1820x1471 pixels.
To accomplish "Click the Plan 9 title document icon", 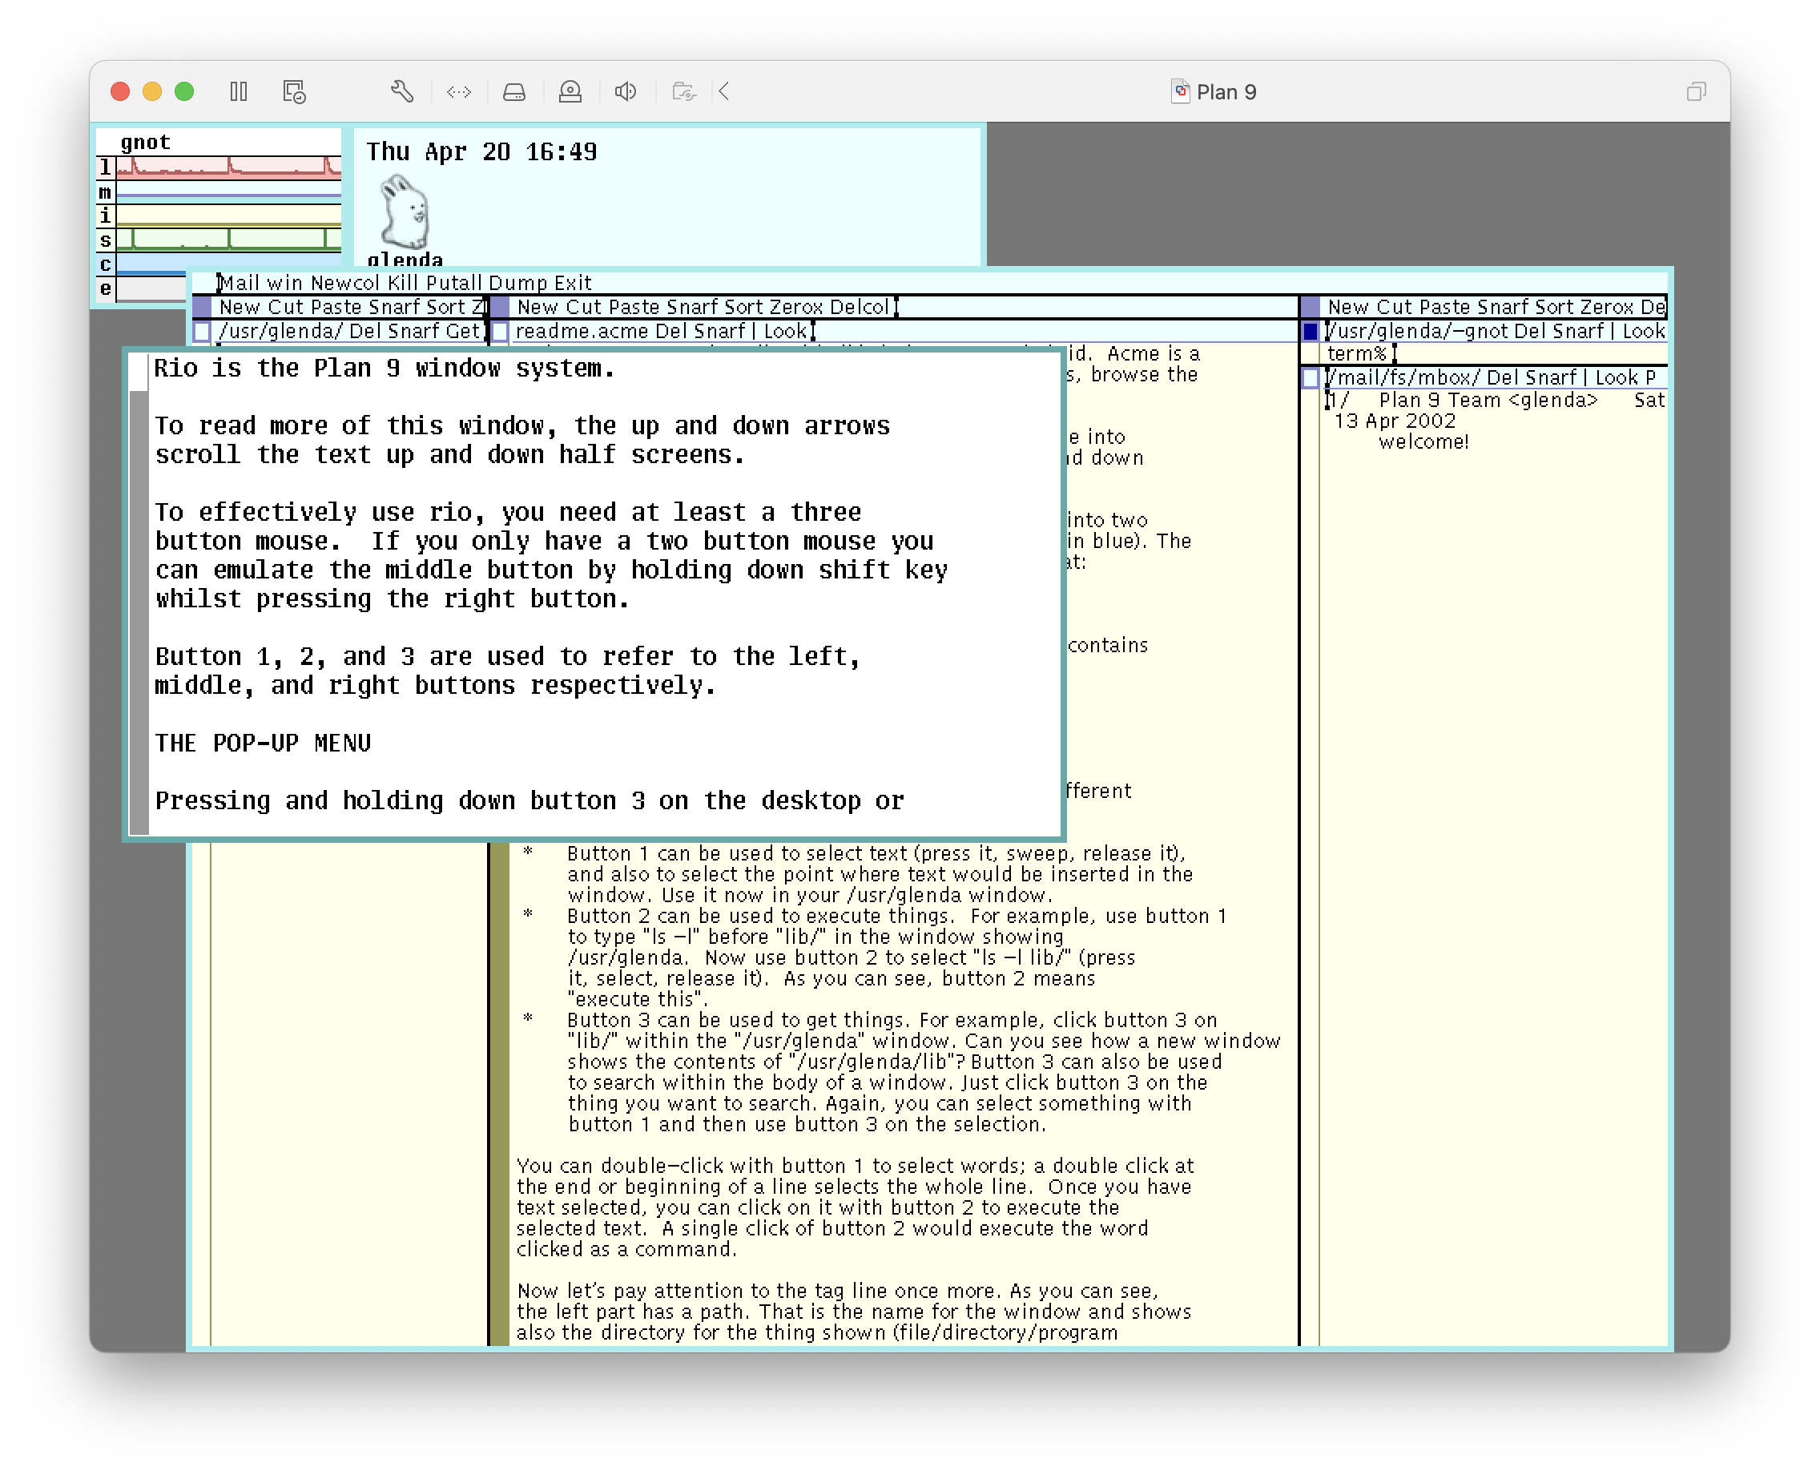I will point(1180,91).
